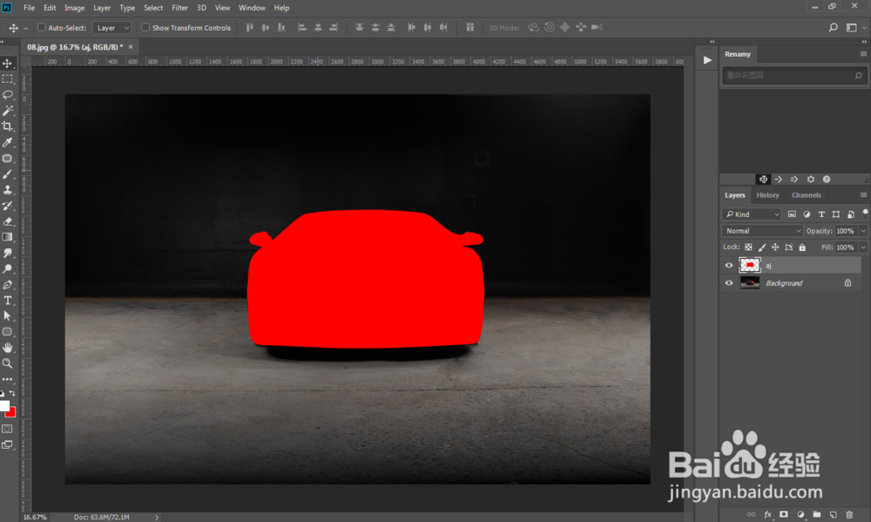Toggle Quick Mask mode
Viewport: 871px width, 522px height.
click(7, 429)
